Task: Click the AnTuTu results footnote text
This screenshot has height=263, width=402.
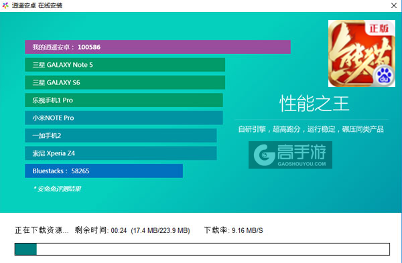Action: [x=57, y=189]
